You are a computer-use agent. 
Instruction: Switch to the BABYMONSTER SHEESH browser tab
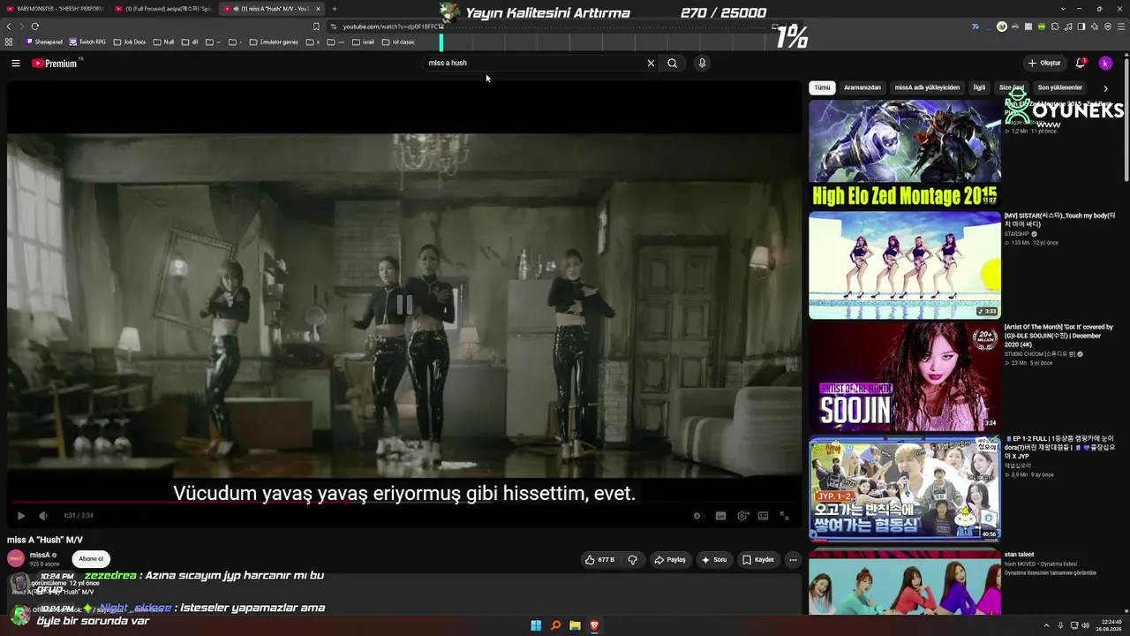click(55, 9)
